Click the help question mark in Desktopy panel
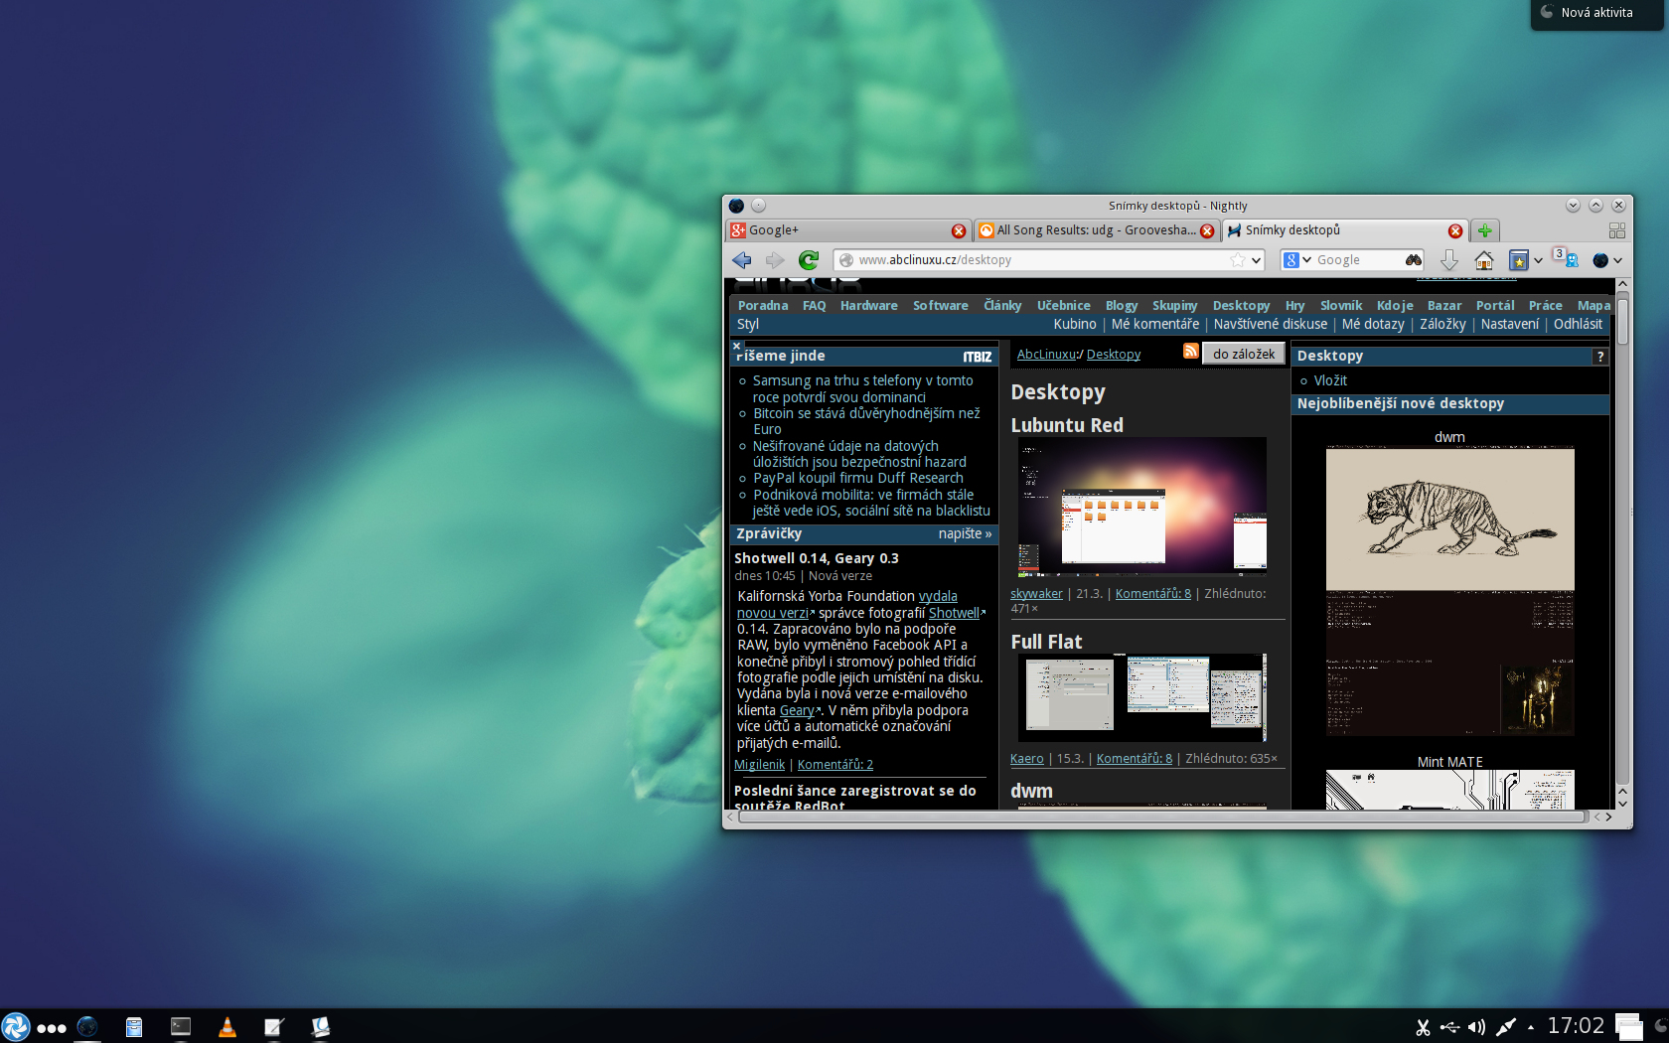Screen dimensions: 1669x1043 click(1600, 357)
